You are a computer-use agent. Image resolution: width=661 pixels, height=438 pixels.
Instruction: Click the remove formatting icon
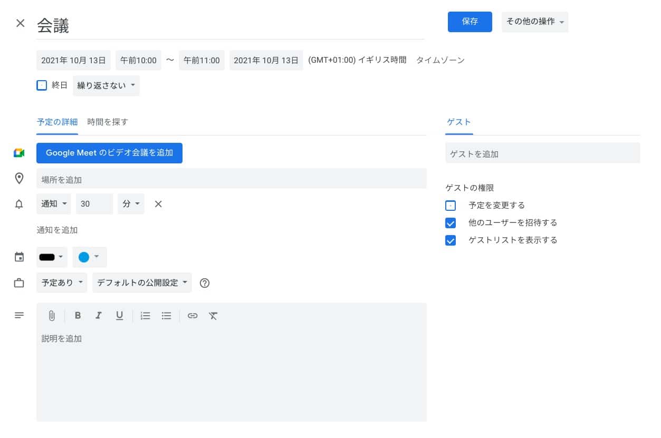point(213,316)
